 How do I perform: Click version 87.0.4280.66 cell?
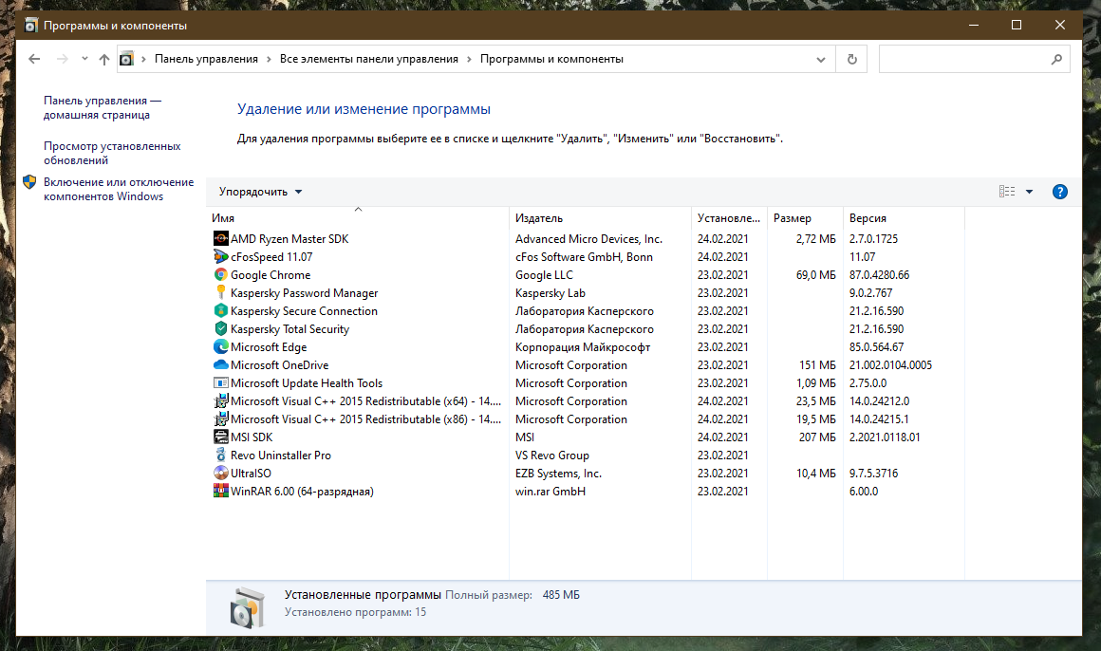pos(879,275)
